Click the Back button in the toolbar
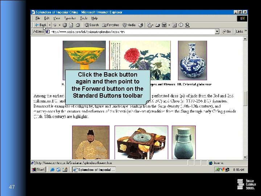Image resolution: width=261 pixels, height=196 pixels. click(x=41, y=25)
